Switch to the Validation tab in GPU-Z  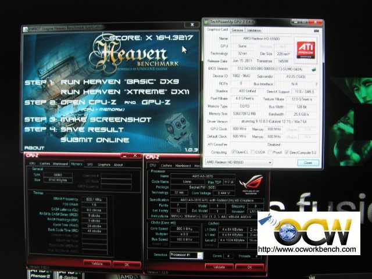tap(254, 30)
